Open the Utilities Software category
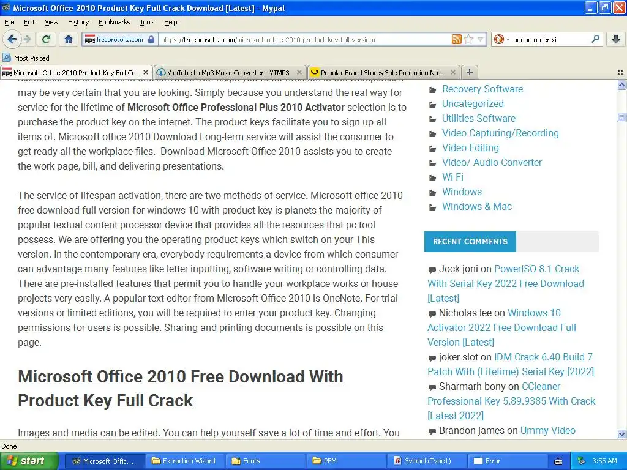This screenshot has width=627, height=470. (x=479, y=119)
